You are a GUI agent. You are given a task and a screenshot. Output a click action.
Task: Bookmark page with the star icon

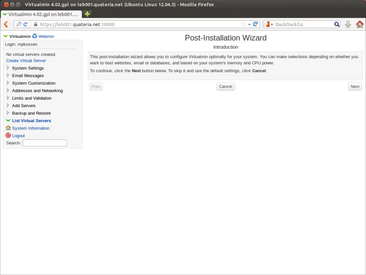point(243,24)
